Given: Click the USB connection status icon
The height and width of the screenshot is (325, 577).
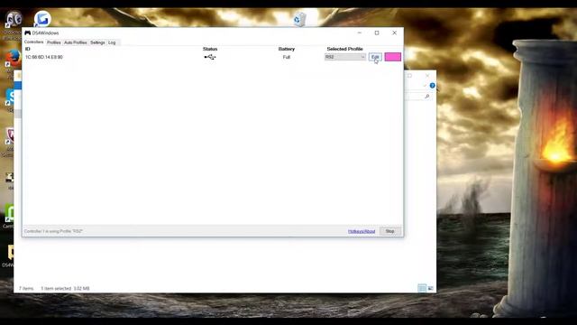Looking at the screenshot, I should pos(210,57).
